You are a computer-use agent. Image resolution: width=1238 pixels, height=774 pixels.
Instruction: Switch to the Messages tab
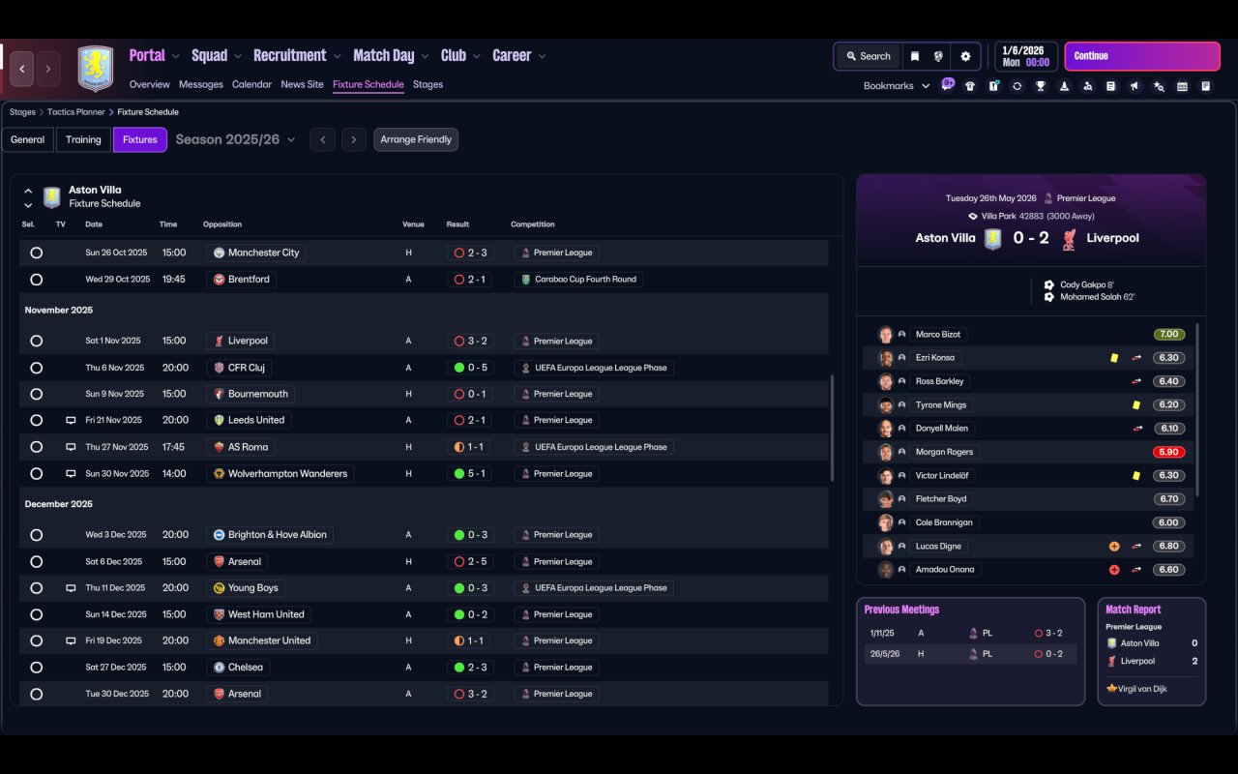click(x=201, y=84)
